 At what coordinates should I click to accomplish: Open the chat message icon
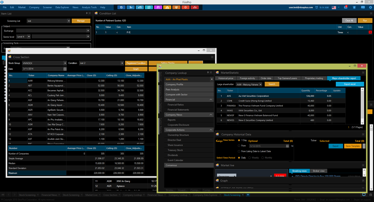[363, 8]
